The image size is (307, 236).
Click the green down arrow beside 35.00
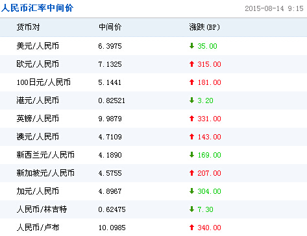[x=191, y=46]
